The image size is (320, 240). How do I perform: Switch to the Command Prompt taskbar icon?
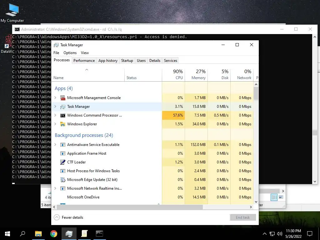coord(99,233)
